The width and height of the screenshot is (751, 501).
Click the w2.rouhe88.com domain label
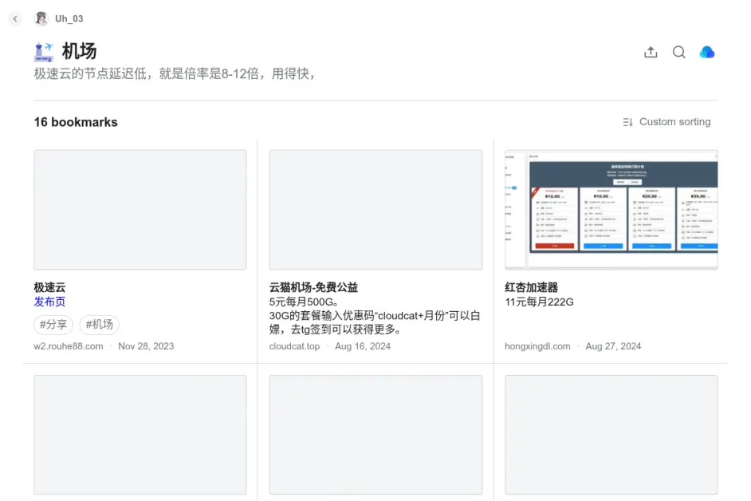point(69,346)
